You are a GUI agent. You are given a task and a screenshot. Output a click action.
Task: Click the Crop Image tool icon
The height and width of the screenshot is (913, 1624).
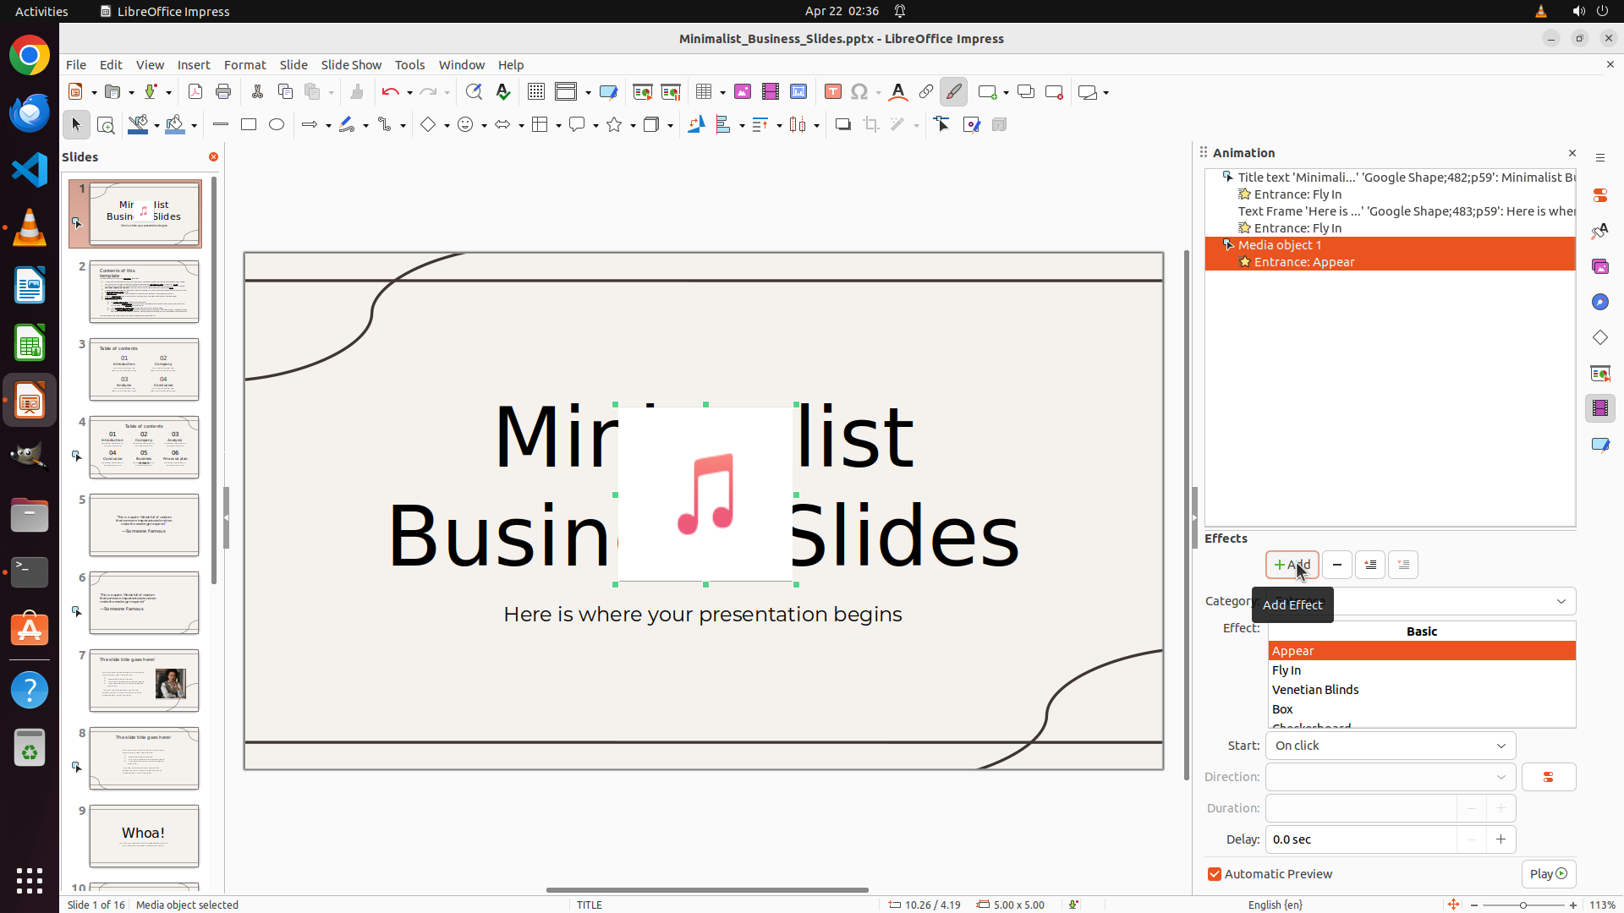click(x=870, y=125)
